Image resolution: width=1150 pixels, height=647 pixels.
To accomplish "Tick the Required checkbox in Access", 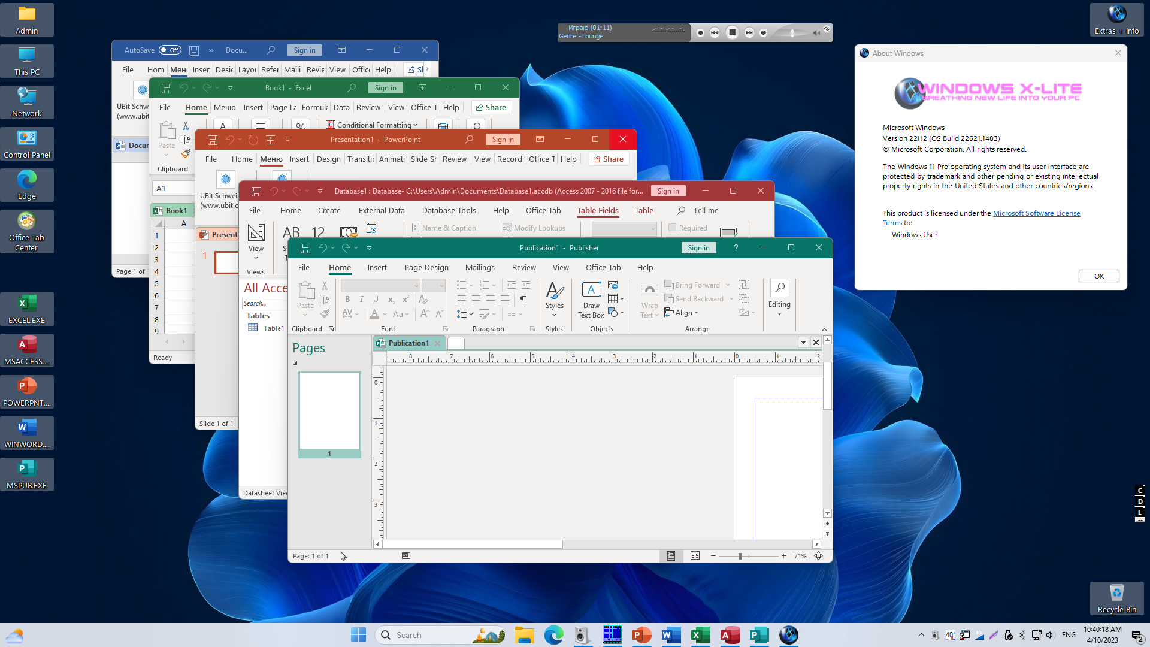I will pyautogui.click(x=673, y=228).
